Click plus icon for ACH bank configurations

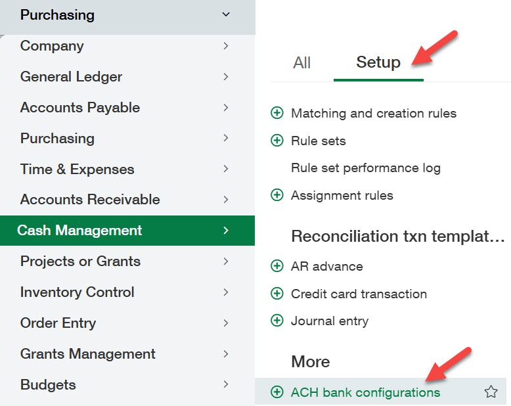pyautogui.click(x=277, y=392)
